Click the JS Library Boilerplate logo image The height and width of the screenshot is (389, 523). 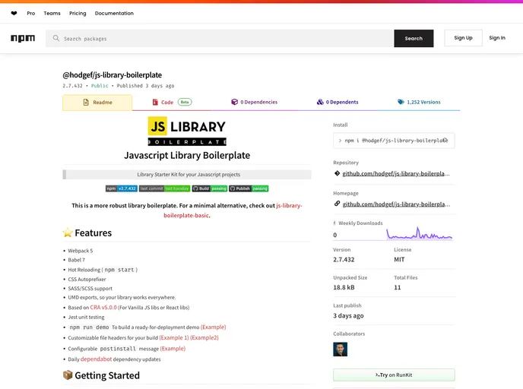(187, 131)
